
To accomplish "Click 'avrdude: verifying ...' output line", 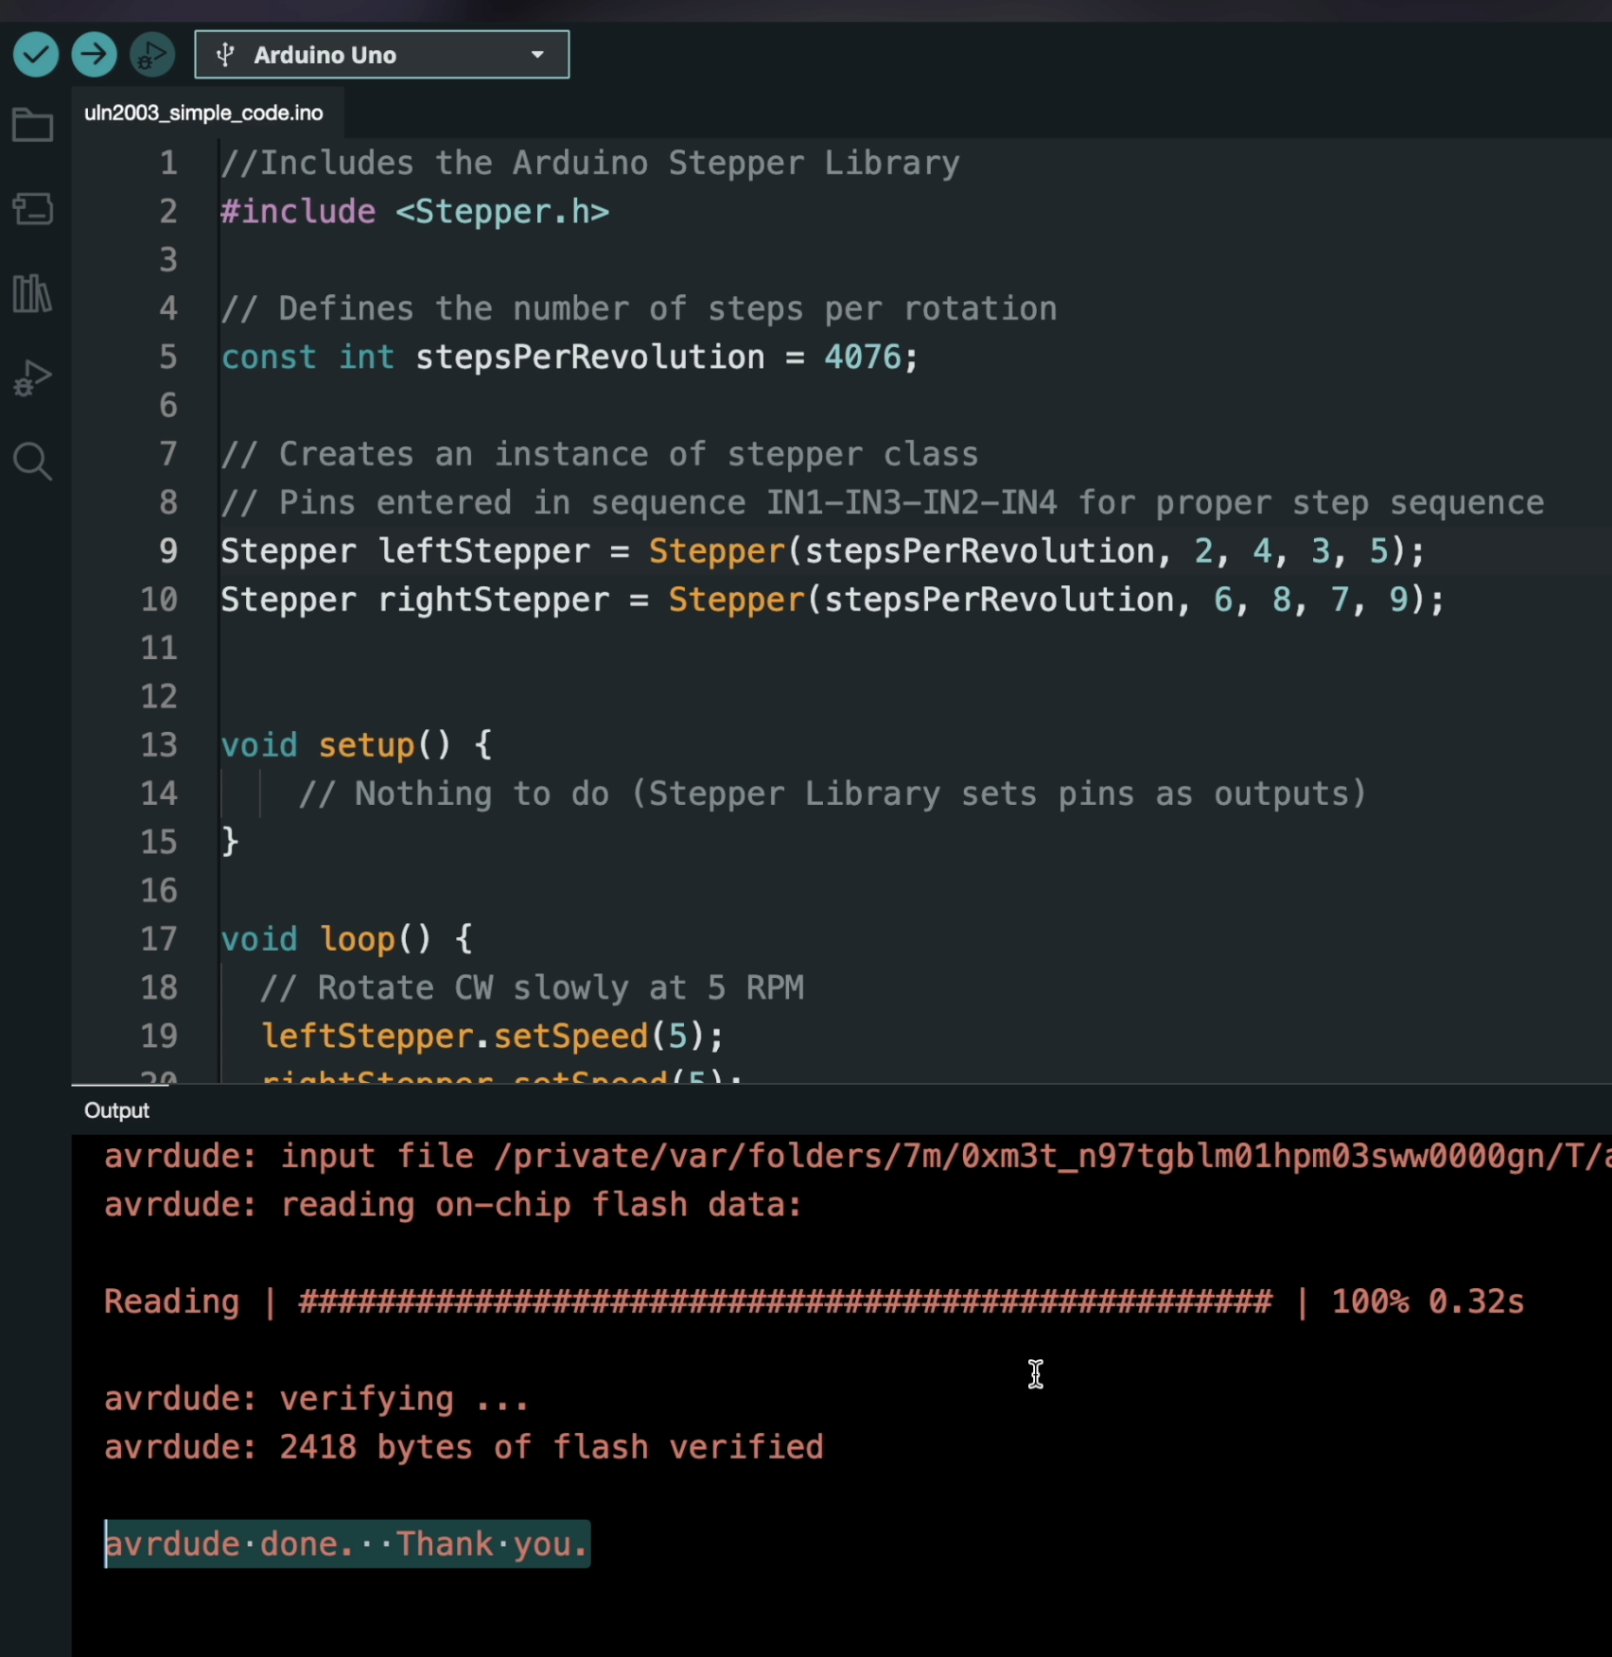I will click(x=316, y=1399).
